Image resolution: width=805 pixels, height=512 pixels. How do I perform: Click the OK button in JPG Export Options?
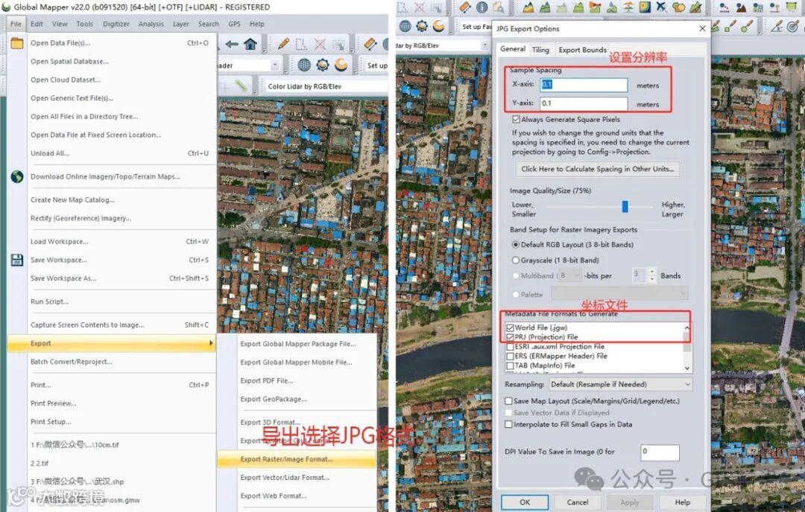click(x=525, y=502)
